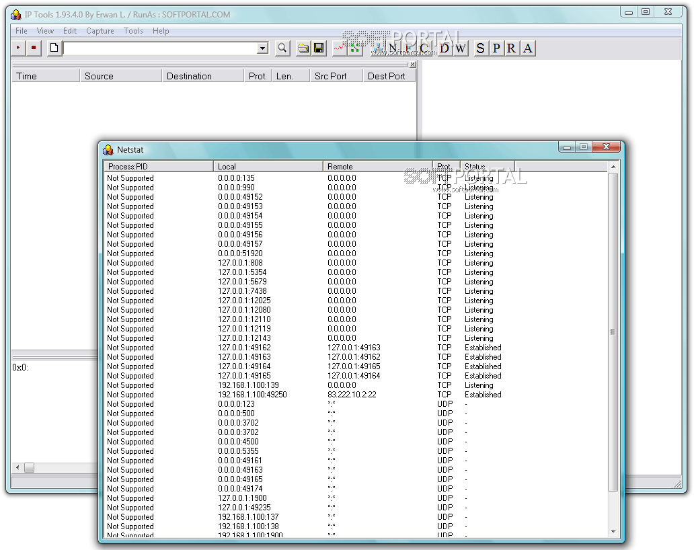This screenshot has width=694, height=550.
Task: Click the P toolbar button
Action: (496, 48)
